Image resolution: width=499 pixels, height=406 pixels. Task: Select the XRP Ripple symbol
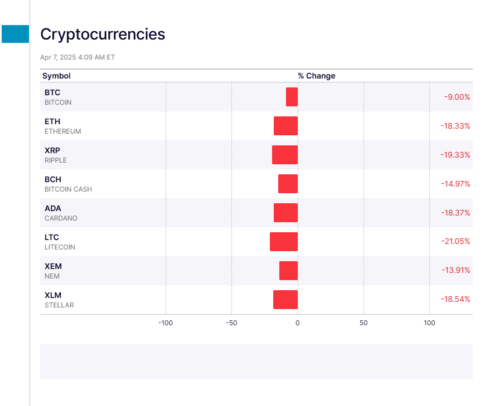[x=52, y=150]
